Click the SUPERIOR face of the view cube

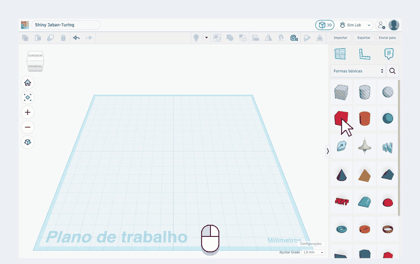(x=35, y=56)
